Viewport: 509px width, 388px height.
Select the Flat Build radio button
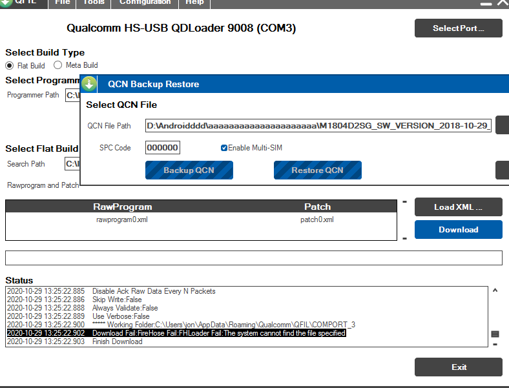click(10, 65)
